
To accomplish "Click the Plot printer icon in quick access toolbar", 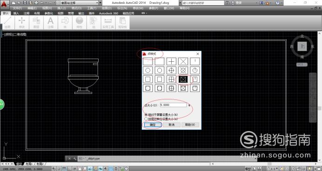I will point(36,3).
